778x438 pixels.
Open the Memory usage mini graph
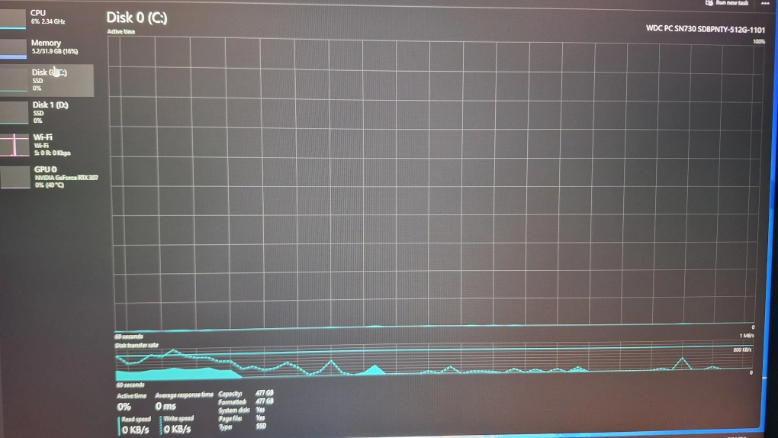click(14, 47)
